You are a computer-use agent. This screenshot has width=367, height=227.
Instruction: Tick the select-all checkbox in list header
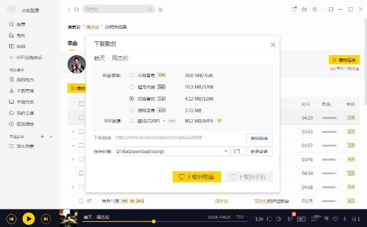(x=81, y=103)
